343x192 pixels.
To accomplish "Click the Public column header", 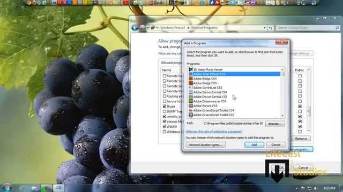I will click(299, 70).
